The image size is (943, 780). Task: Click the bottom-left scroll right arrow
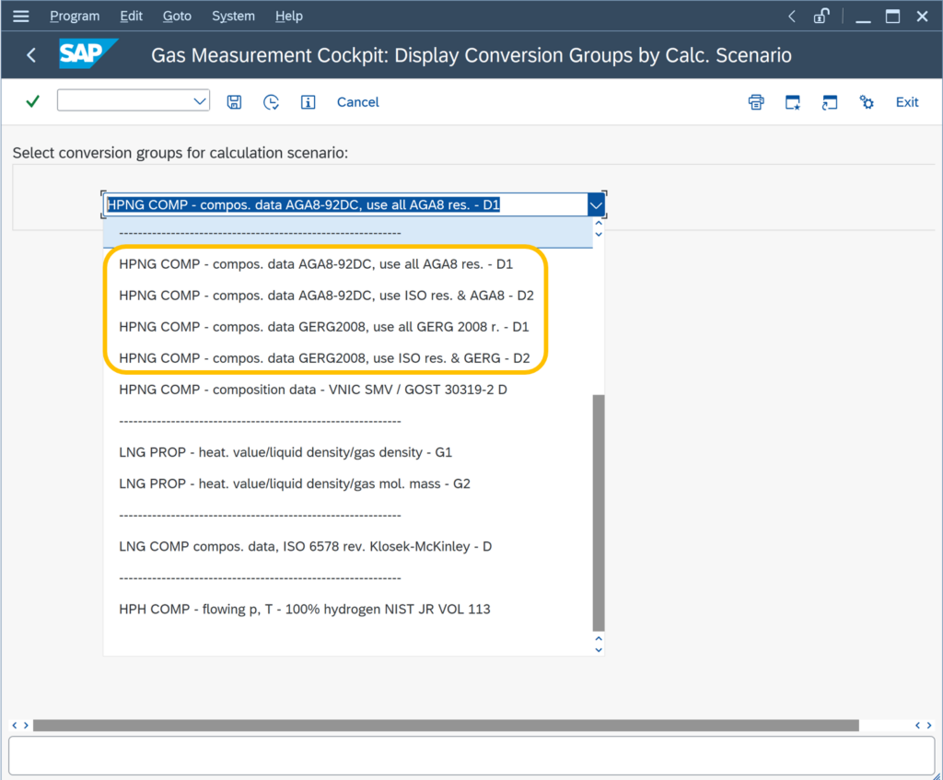coord(26,726)
